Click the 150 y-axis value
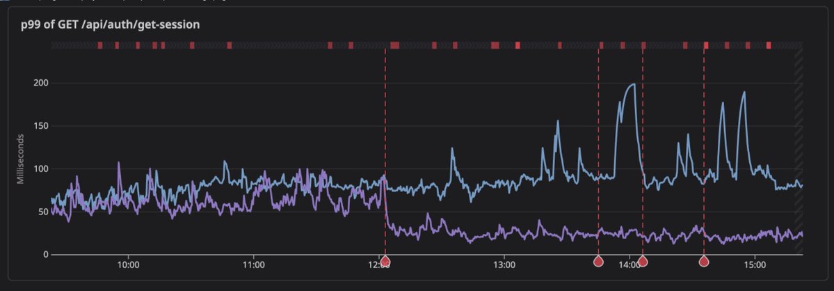834x291 pixels. click(x=42, y=126)
